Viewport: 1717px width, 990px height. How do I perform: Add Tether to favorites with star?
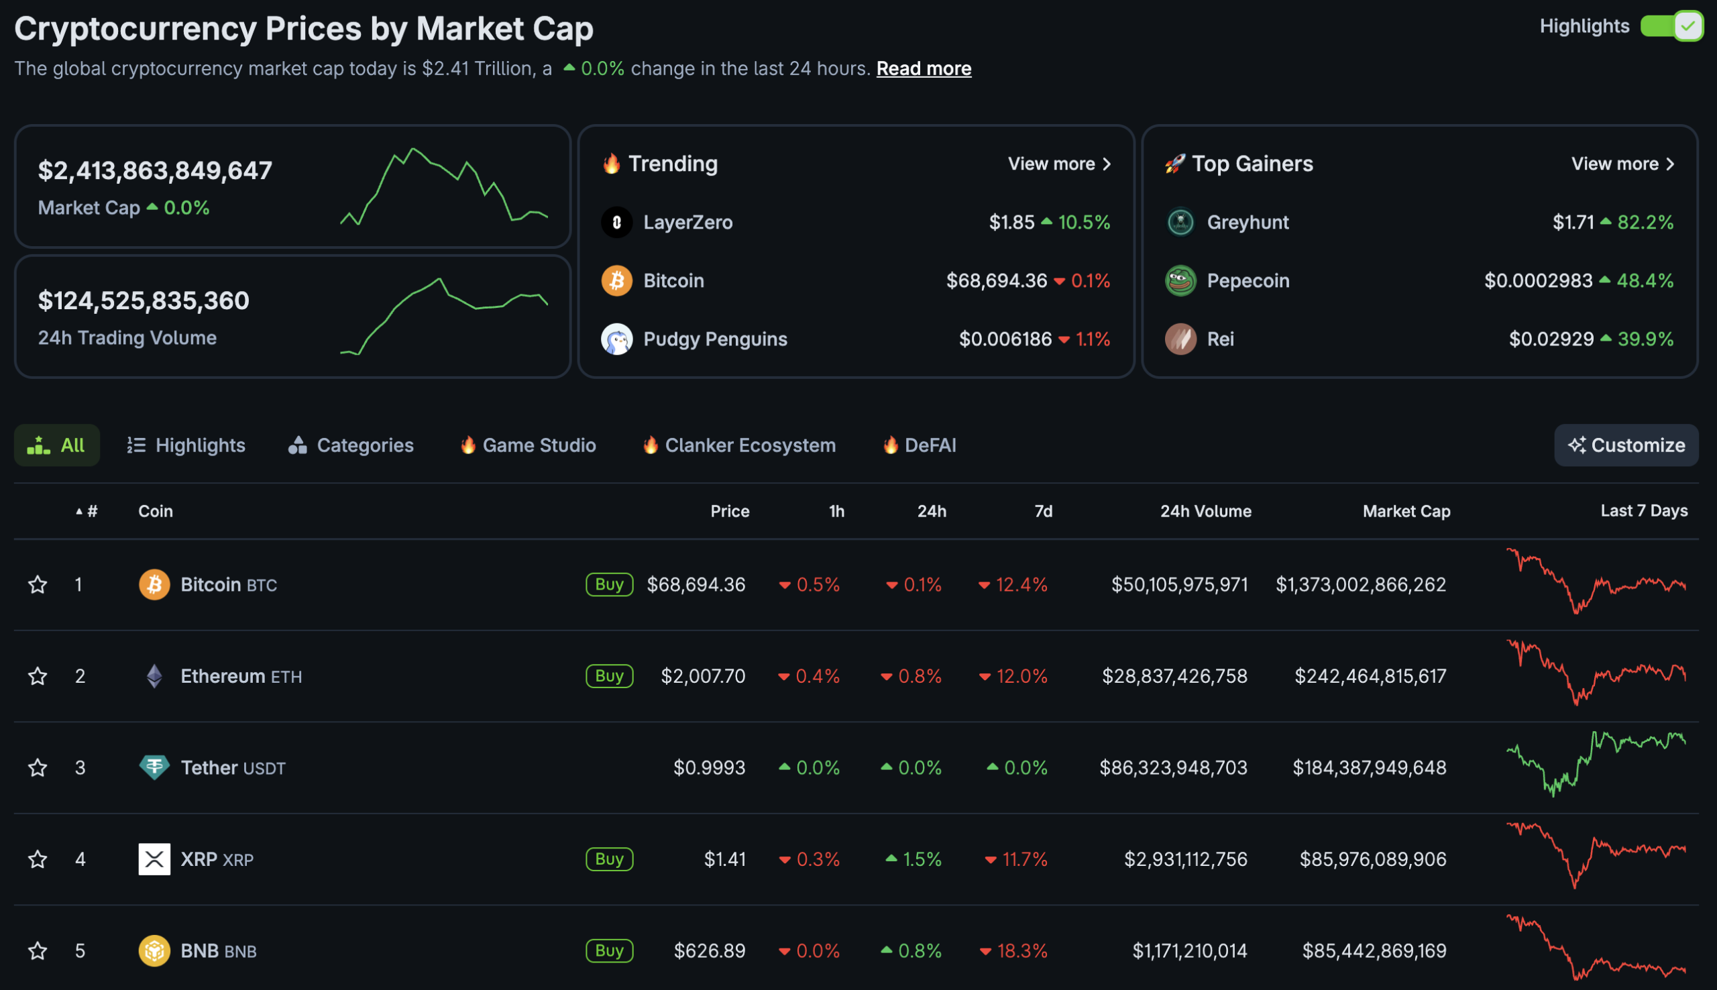tap(38, 767)
